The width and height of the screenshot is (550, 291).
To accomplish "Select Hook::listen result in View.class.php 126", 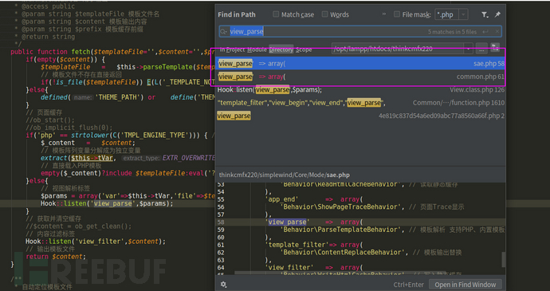I will pyautogui.click(x=360, y=90).
